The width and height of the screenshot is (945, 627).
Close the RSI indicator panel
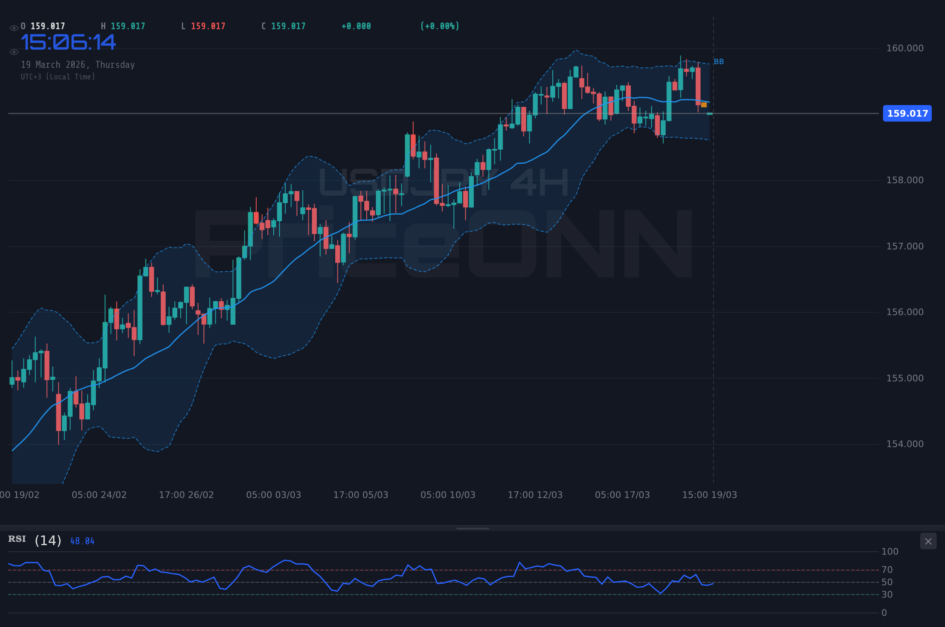pyautogui.click(x=928, y=541)
